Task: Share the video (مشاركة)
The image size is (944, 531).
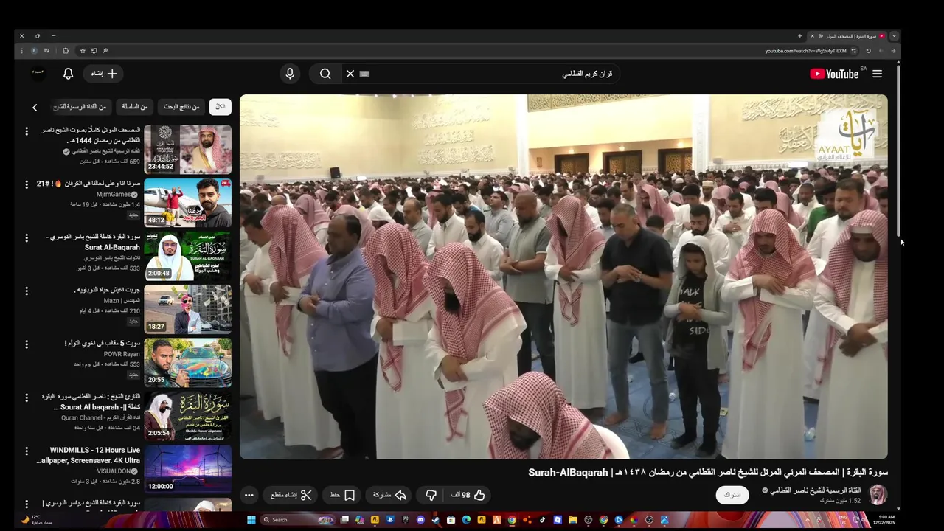Action: tap(390, 495)
